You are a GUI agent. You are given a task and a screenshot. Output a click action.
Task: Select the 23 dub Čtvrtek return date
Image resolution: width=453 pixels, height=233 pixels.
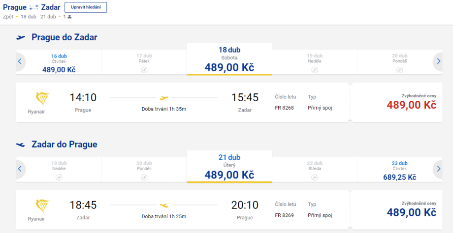[399, 170]
